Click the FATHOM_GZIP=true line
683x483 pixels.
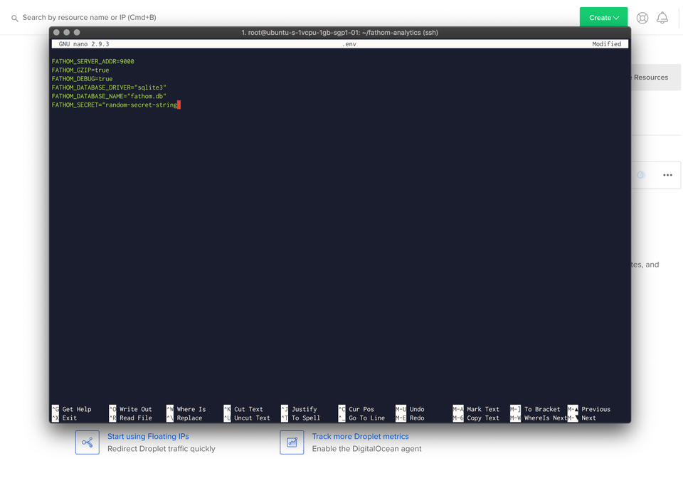[x=80, y=70]
